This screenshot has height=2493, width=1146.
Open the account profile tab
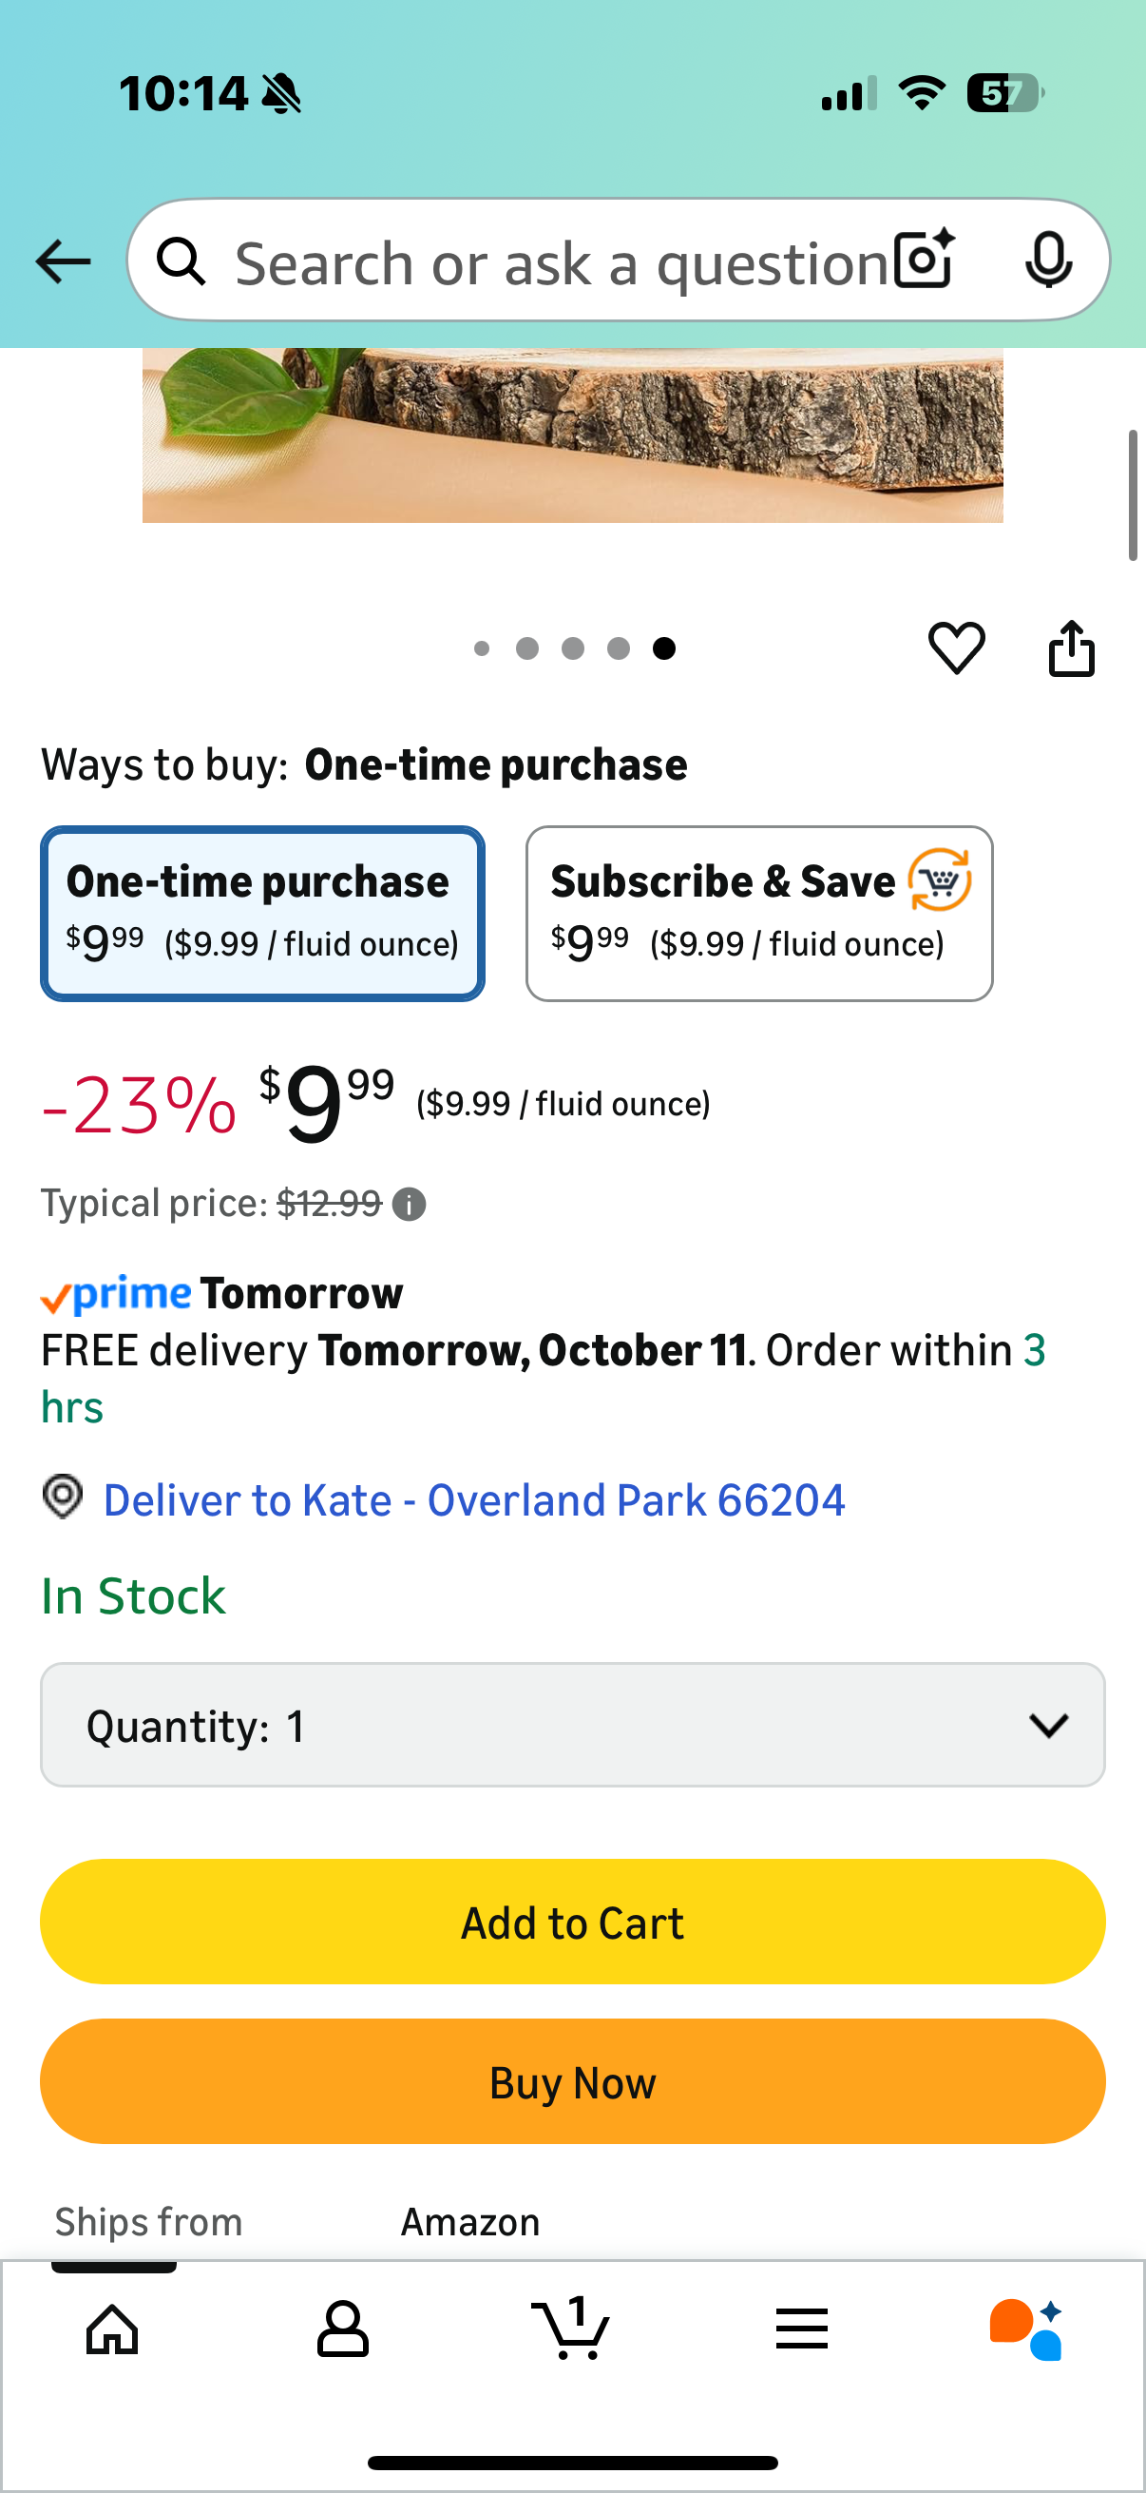point(342,2328)
